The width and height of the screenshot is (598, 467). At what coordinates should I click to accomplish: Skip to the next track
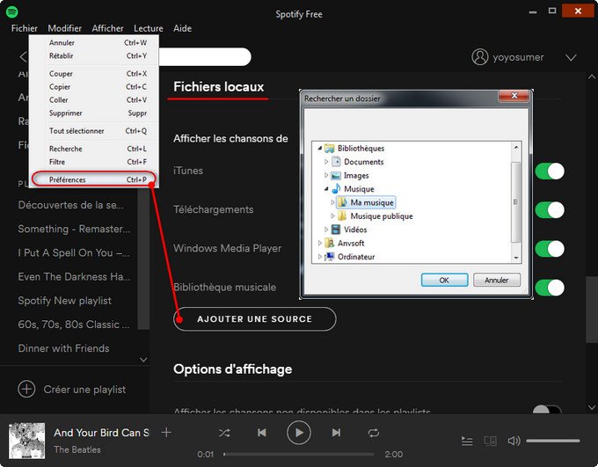(336, 433)
